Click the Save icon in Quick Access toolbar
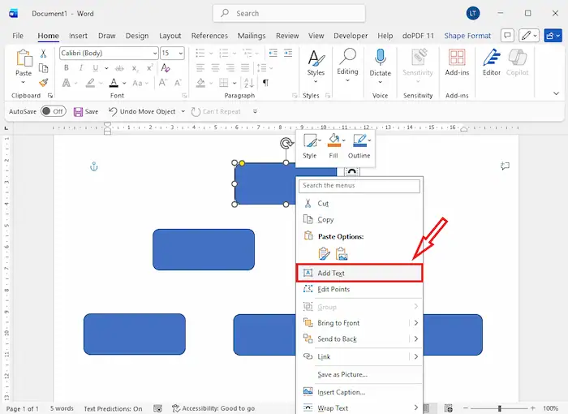 [x=79, y=112]
